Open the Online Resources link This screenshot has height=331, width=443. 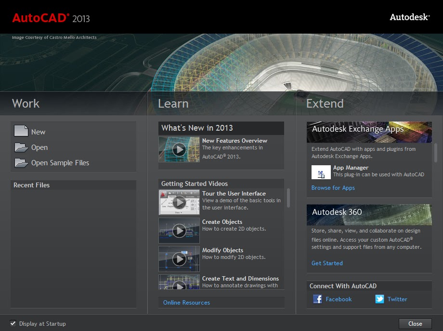(185, 302)
